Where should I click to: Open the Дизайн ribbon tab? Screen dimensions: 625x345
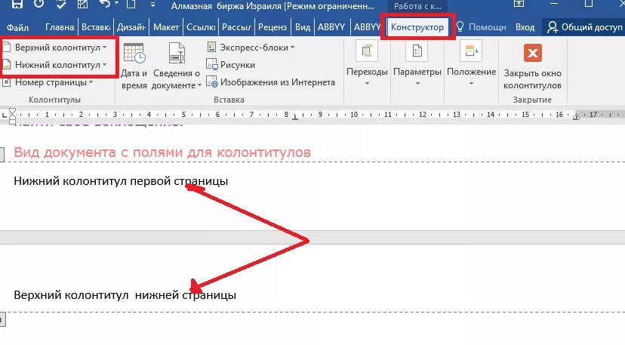pos(131,27)
